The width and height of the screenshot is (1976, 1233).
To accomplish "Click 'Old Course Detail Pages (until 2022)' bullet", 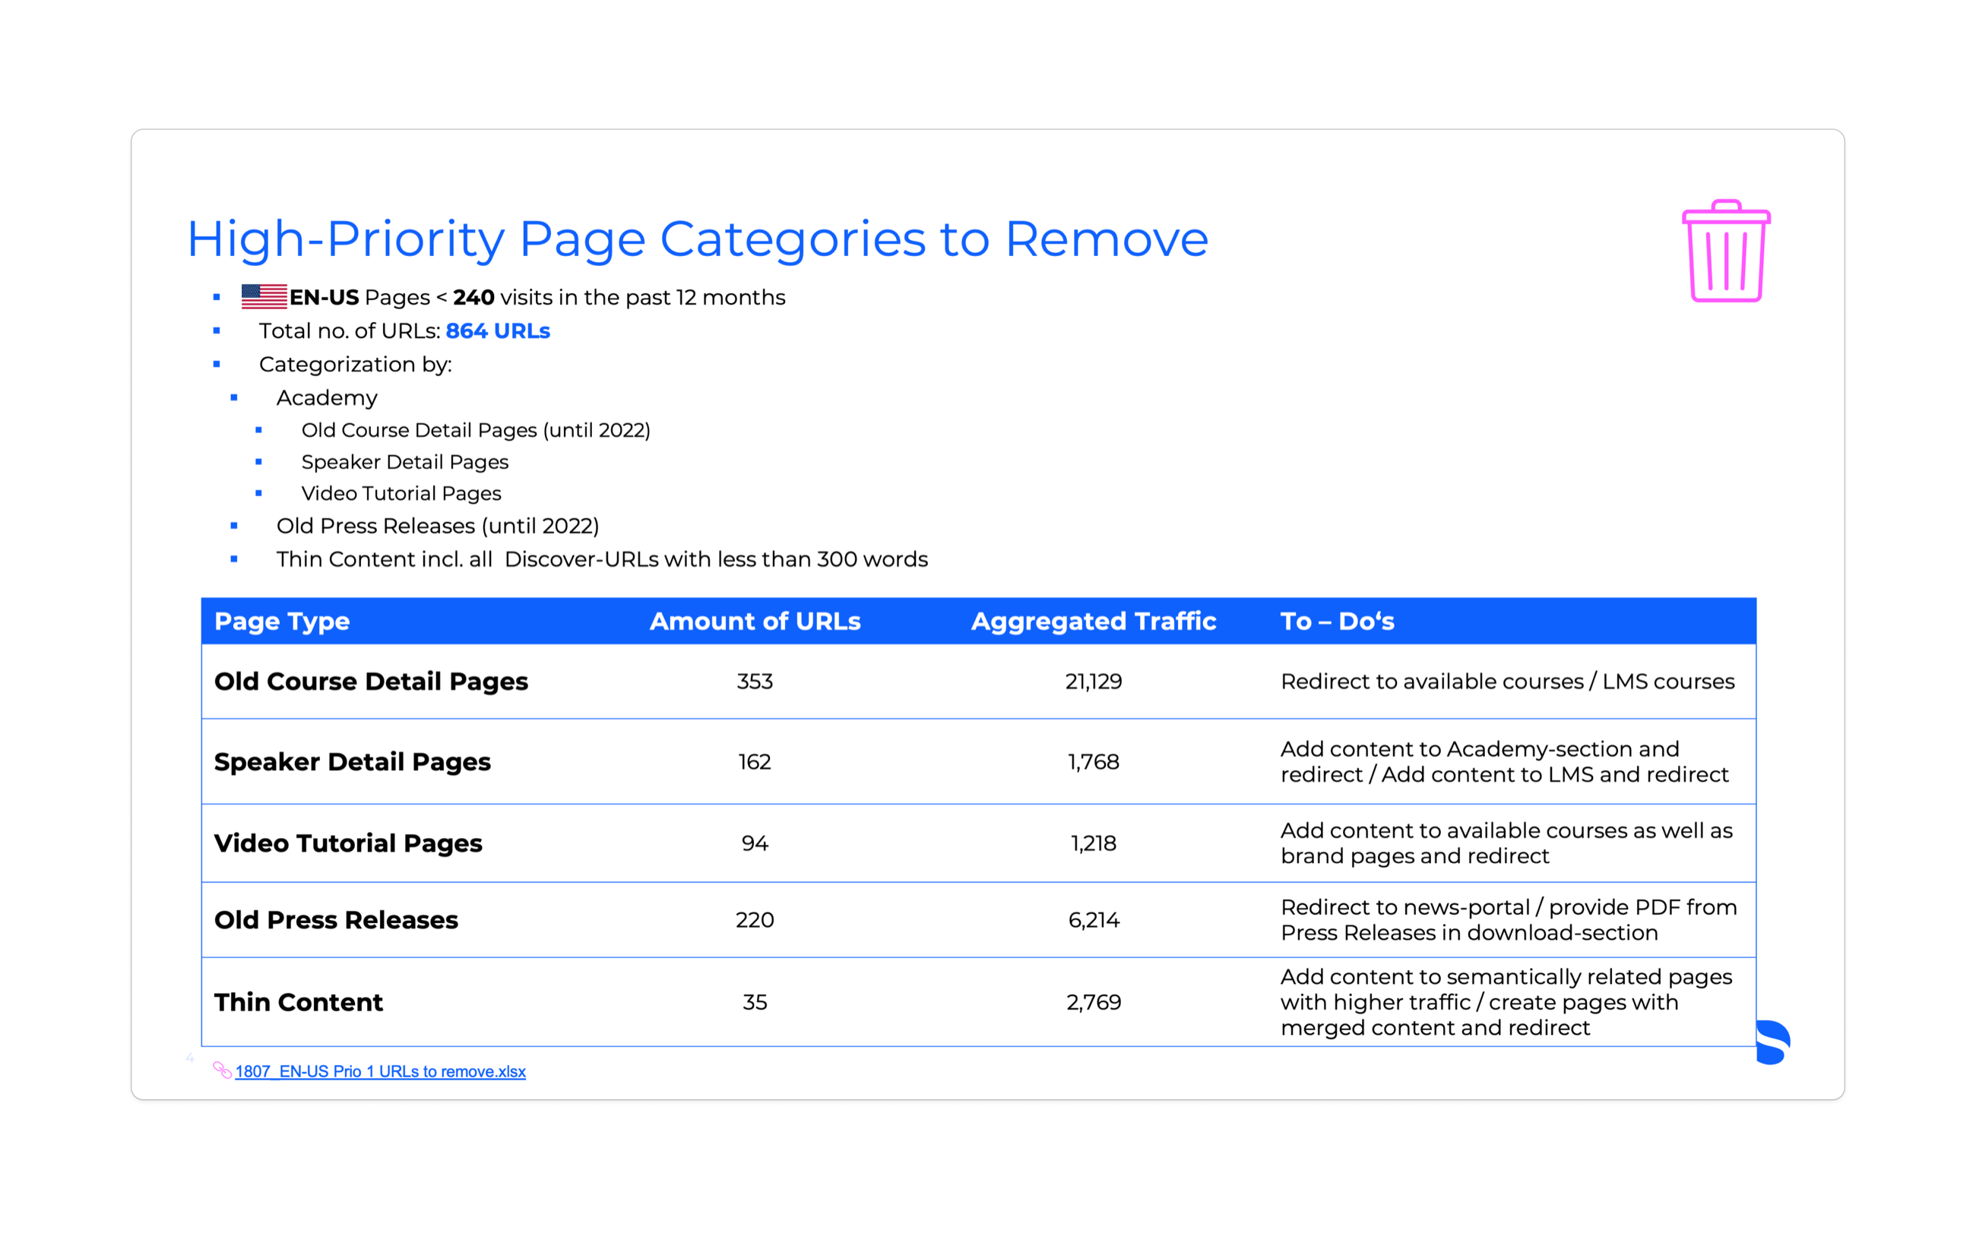I will pyautogui.click(x=476, y=430).
